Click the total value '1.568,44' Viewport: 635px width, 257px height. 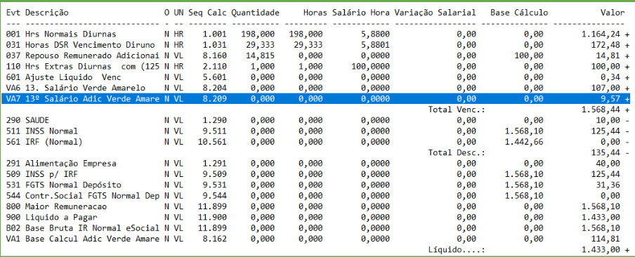(x=601, y=110)
